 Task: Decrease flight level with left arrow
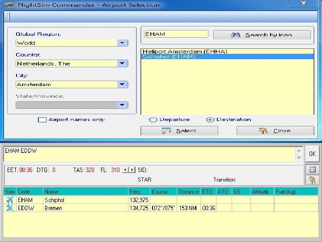(125, 170)
